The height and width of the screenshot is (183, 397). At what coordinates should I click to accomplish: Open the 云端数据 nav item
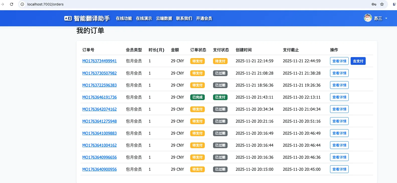point(164,18)
